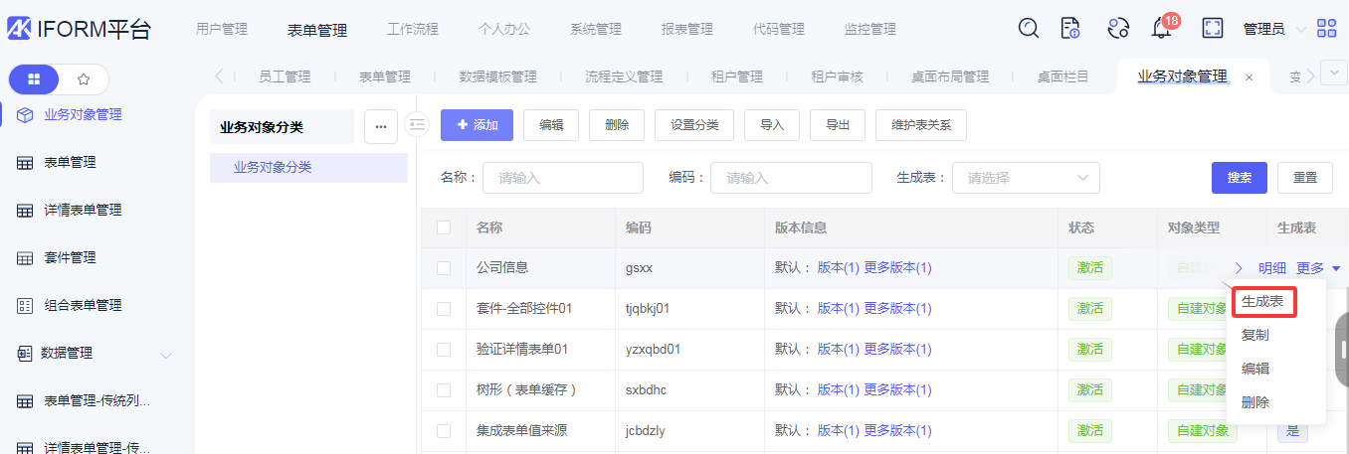
Task: Collapse the category panel with indent icon
Action: [x=418, y=125]
